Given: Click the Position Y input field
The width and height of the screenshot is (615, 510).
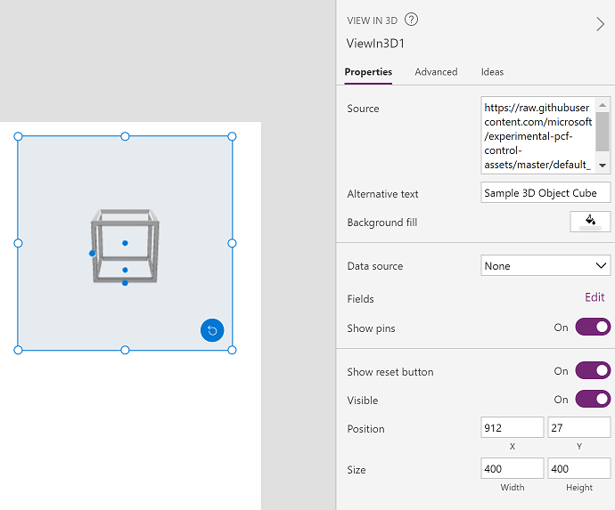Looking at the screenshot, I should [579, 427].
